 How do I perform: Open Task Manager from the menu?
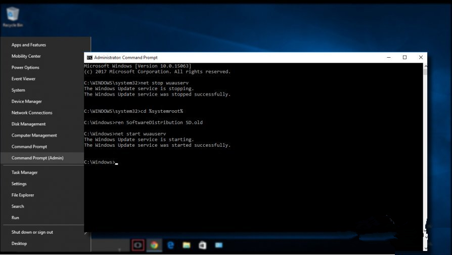[24, 172]
